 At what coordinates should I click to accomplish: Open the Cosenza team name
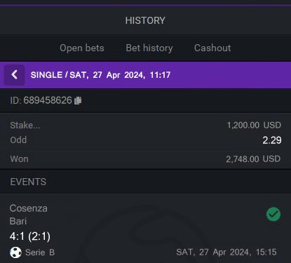29,208
